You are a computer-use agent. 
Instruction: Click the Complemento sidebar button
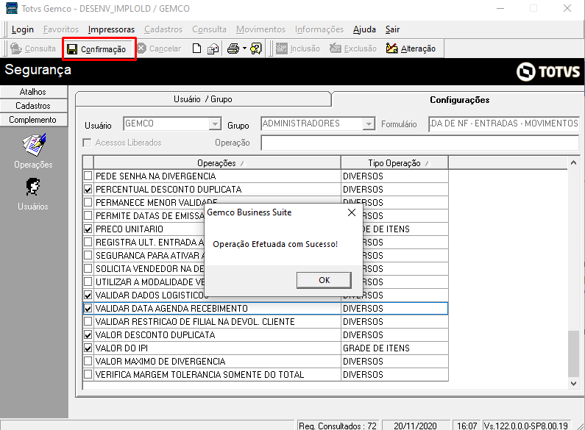[33, 120]
